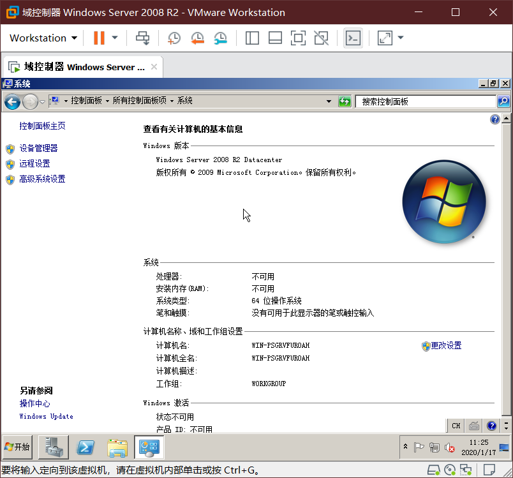
Task: Click 更改设置 link
Action: tap(445, 345)
